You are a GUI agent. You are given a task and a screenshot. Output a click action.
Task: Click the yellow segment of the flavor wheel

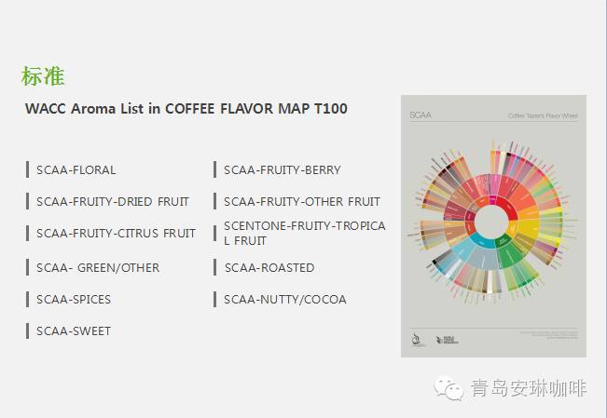click(x=529, y=227)
